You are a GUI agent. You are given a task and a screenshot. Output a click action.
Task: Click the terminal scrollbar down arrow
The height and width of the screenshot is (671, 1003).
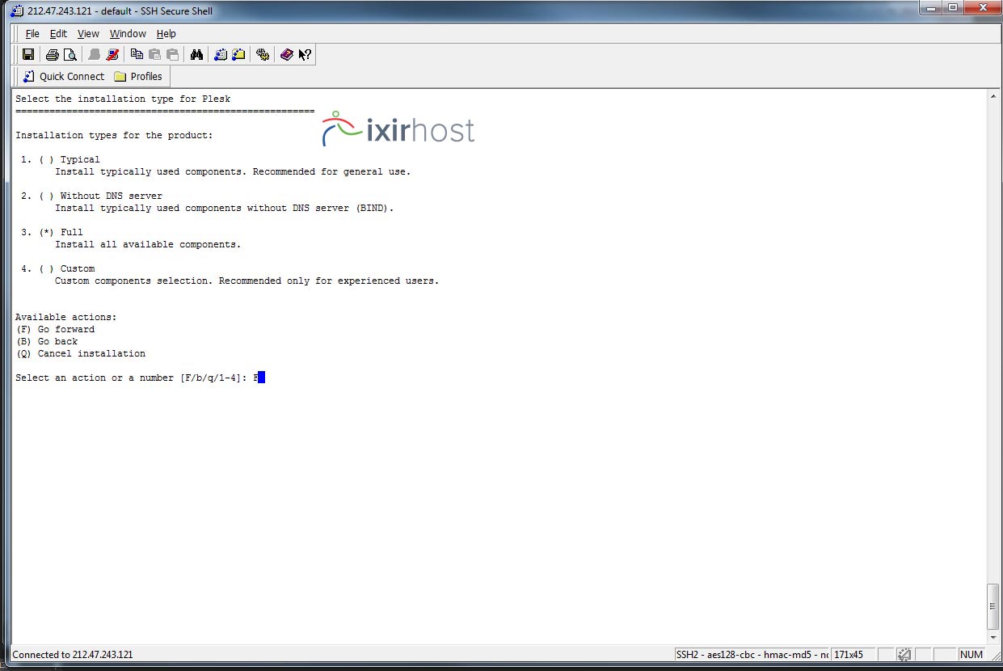tap(993, 637)
